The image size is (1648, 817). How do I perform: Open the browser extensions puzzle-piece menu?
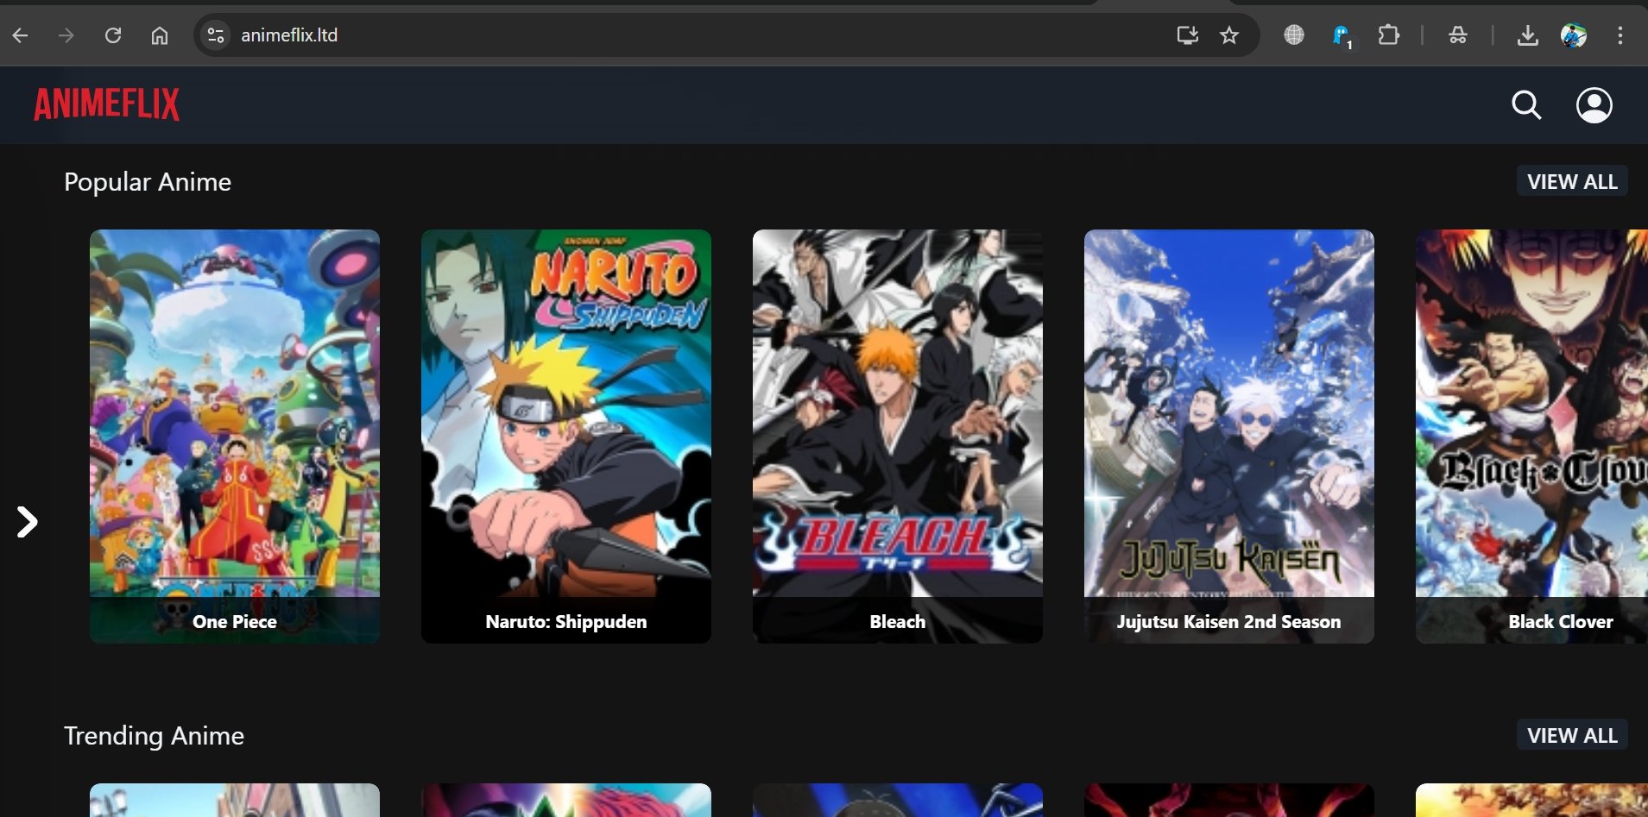(x=1387, y=35)
